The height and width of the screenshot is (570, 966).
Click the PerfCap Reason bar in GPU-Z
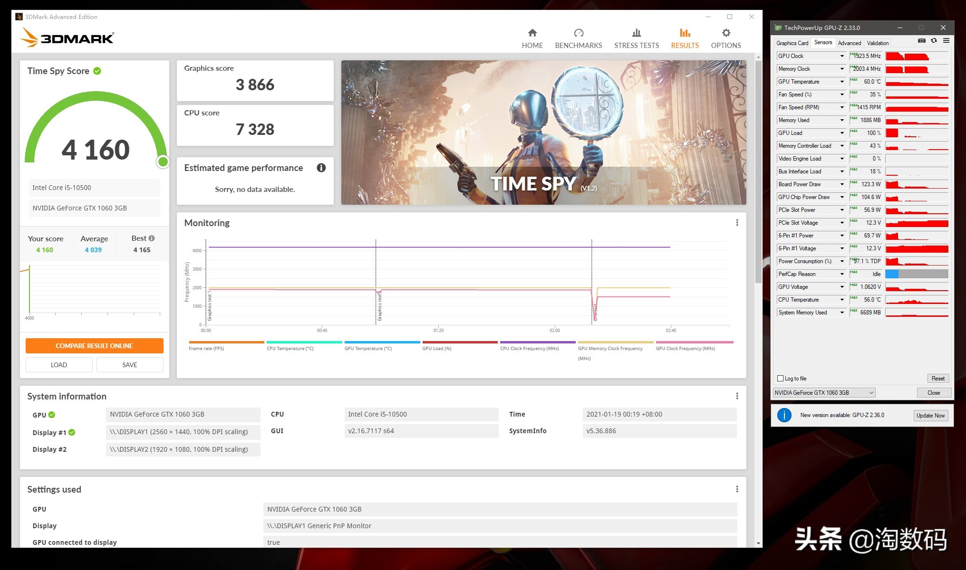917,274
